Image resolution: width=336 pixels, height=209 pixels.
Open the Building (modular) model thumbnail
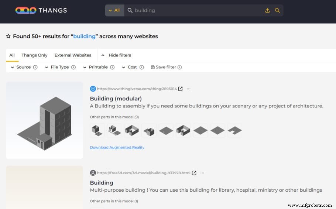(x=44, y=120)
